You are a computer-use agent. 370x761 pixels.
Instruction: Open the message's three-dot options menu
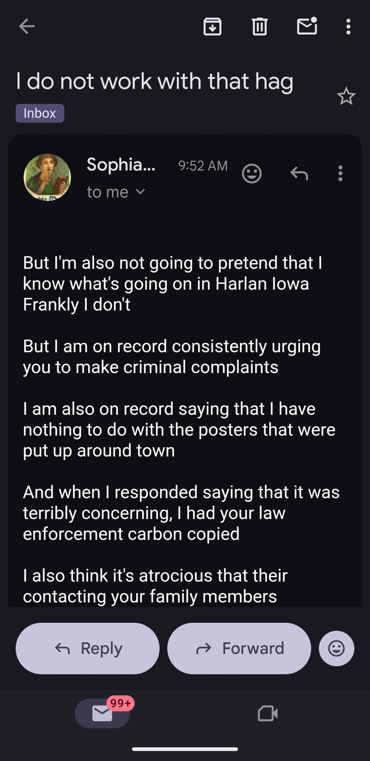tap(340, 173)
